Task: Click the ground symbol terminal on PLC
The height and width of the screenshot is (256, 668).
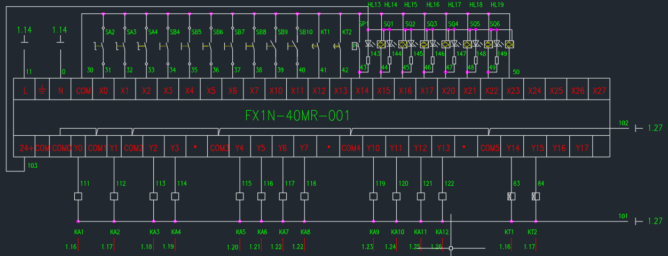Action: [42, 90]
